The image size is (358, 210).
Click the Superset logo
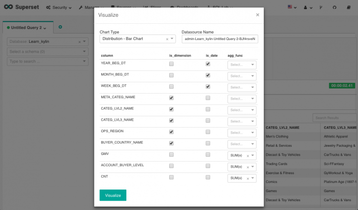pos(23,7)
